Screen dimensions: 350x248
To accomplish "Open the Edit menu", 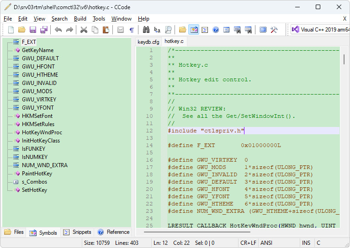I will click(x=23, y=19).
